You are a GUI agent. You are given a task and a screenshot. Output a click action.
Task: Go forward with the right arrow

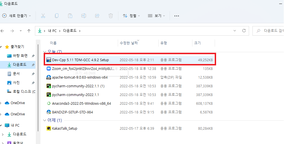coord(12,31)
